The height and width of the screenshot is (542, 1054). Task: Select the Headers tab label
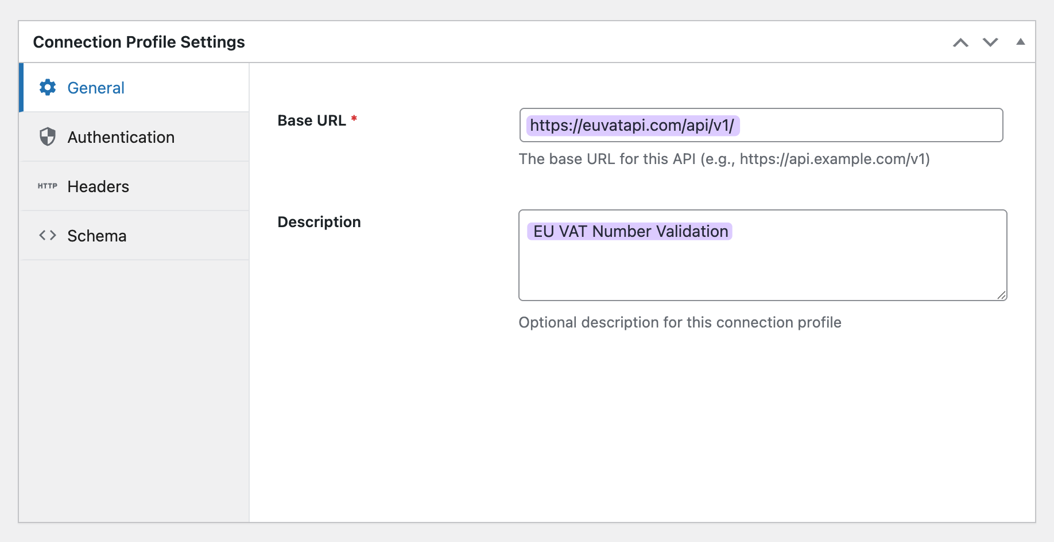98,186
